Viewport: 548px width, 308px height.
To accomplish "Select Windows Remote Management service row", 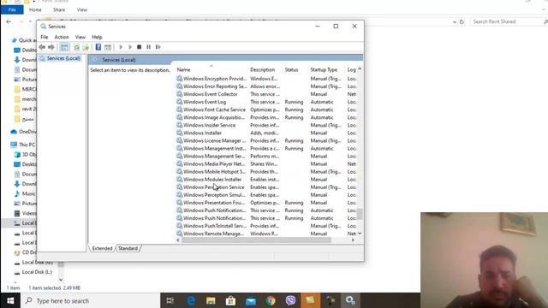I will pyautogui.click(x=266, y=234).
